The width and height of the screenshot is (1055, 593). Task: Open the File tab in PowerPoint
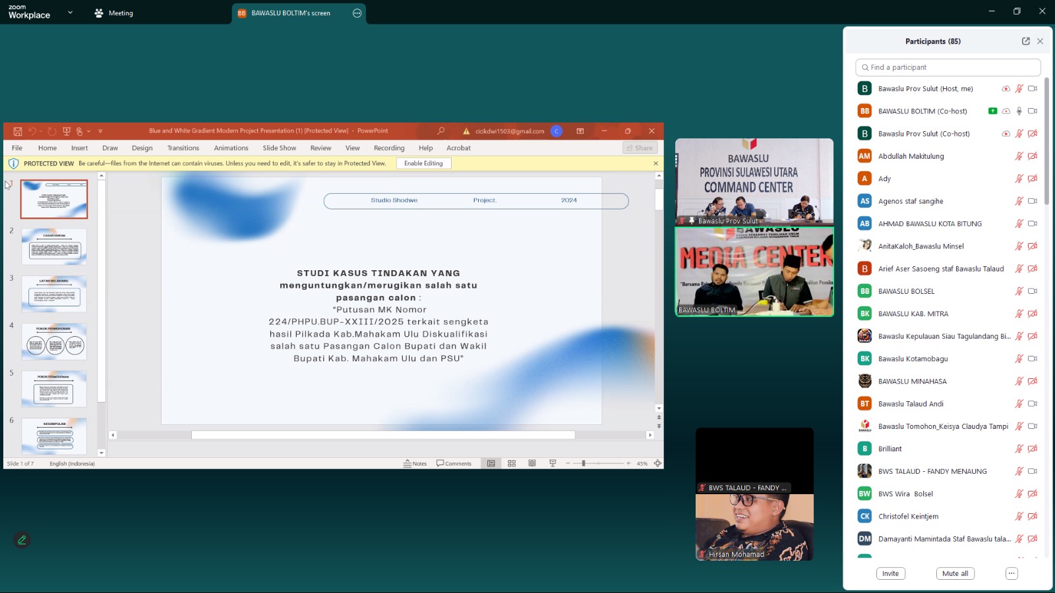point(17,148)
